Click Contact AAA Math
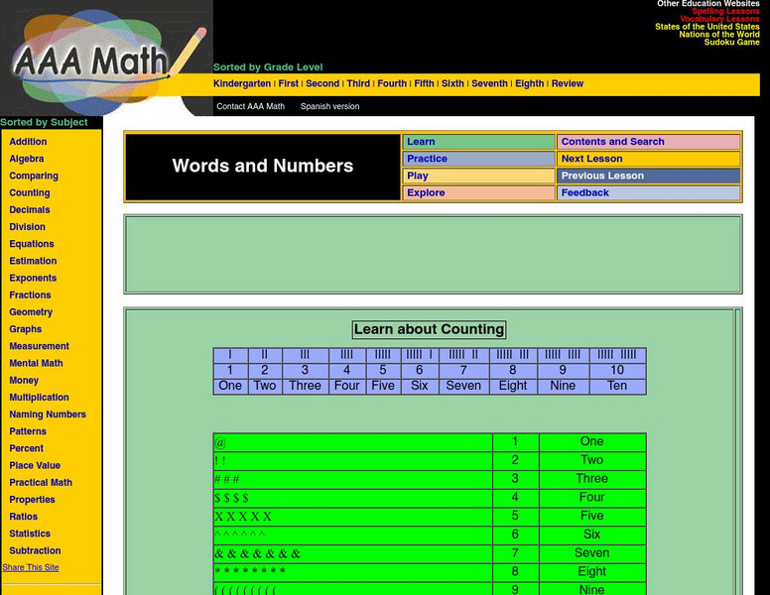This screenshot has height=595, width=770. point(250,106)
